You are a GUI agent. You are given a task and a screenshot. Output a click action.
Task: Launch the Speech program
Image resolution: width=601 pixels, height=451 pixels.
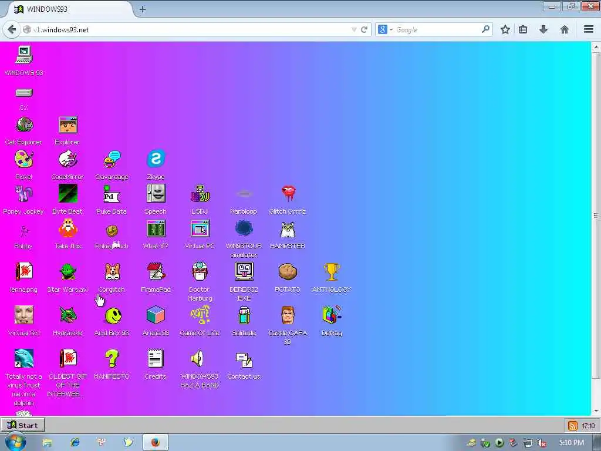[x=156, y=193]
